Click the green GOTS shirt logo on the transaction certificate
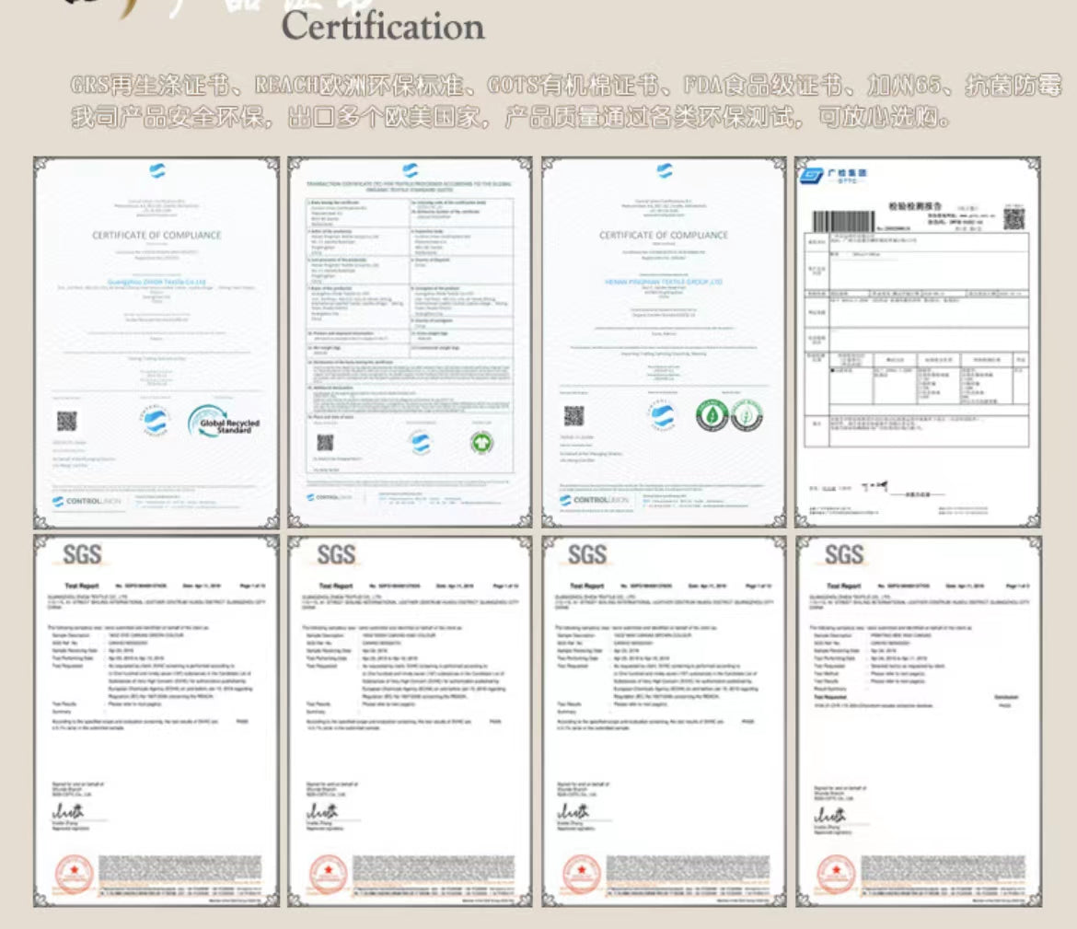 point(478,442)
